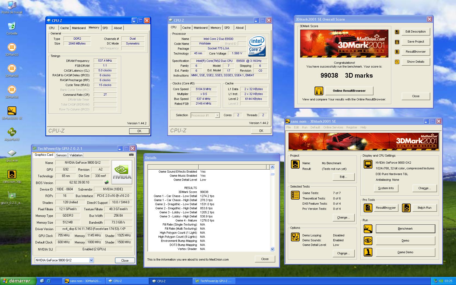The image size is (456, 285).
Task: Open the GPU selection dropdown in GPU-Z
Action: point(91,260)
